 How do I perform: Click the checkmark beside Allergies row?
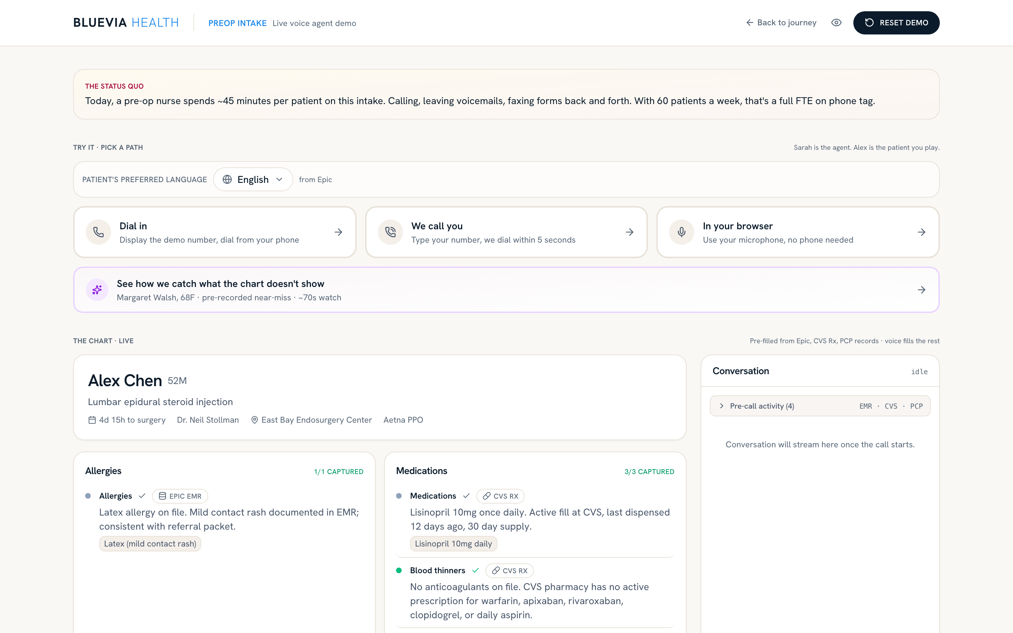tap(142, 496)
